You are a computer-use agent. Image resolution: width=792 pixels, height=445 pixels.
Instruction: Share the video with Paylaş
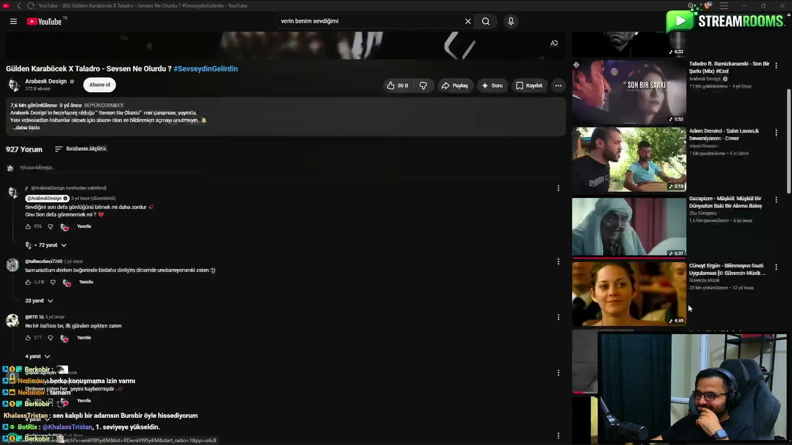click(454, 85)
